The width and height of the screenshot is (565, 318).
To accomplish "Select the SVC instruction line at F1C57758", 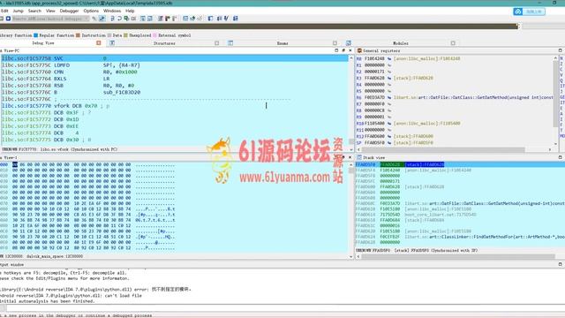I will (x=174, y=58).
